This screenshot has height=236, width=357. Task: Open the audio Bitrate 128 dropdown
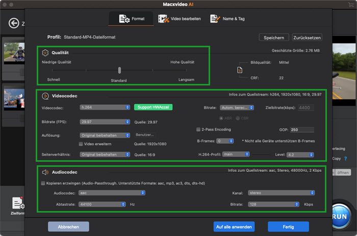coord(273,204)
